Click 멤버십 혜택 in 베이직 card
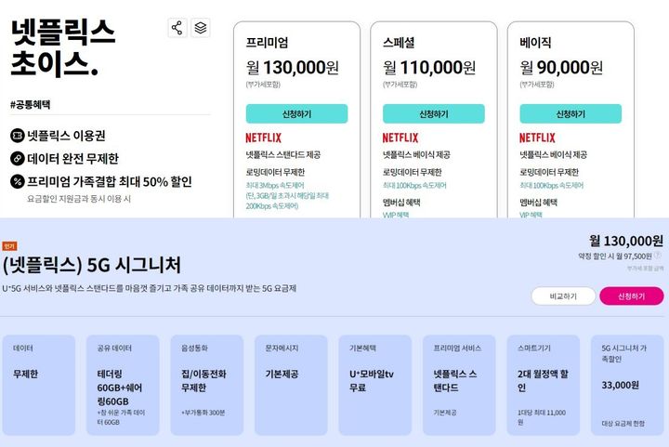669x447 pixels. coord(538,203)
